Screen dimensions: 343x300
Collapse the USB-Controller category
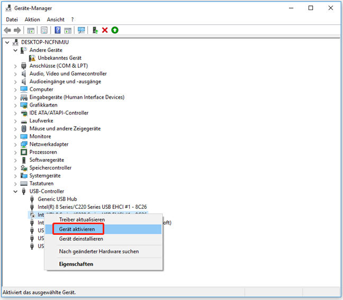click(15, 191)
